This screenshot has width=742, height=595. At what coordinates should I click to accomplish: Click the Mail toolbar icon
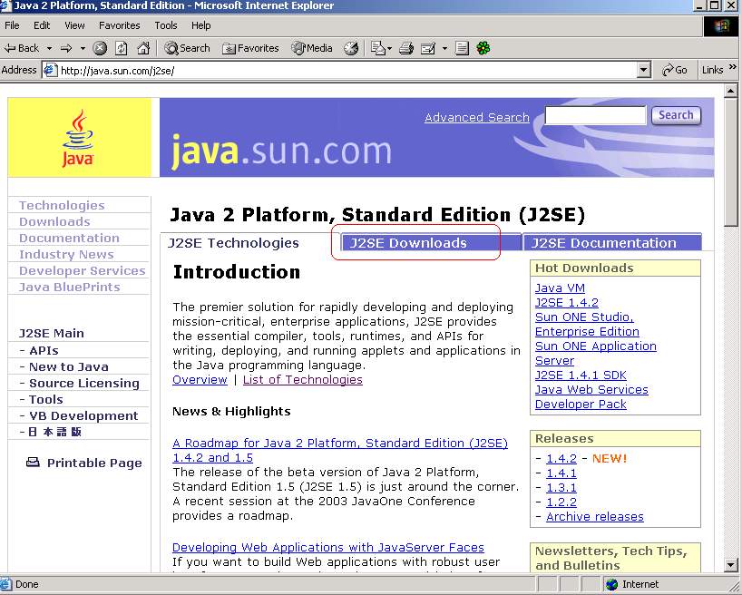pyautogui.click(x=377, y=48)
